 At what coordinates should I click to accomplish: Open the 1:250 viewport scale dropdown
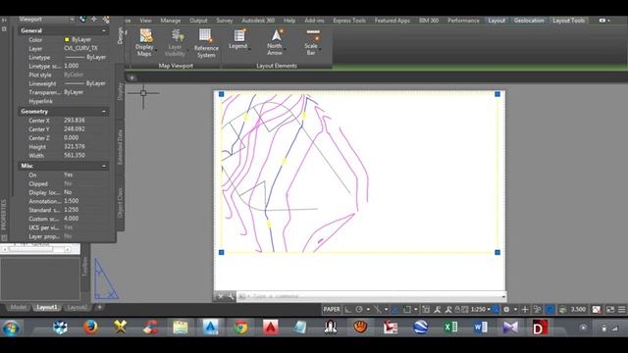click(480, 310)
